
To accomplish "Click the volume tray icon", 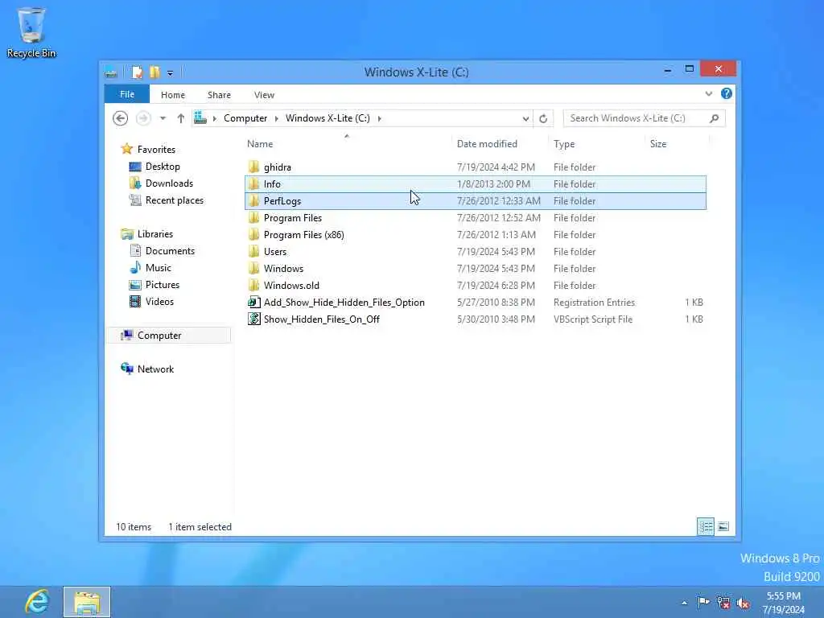I will (743, 603).
